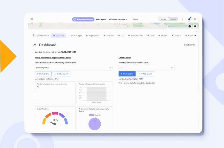Open the user profile icon

coord(195,19)
